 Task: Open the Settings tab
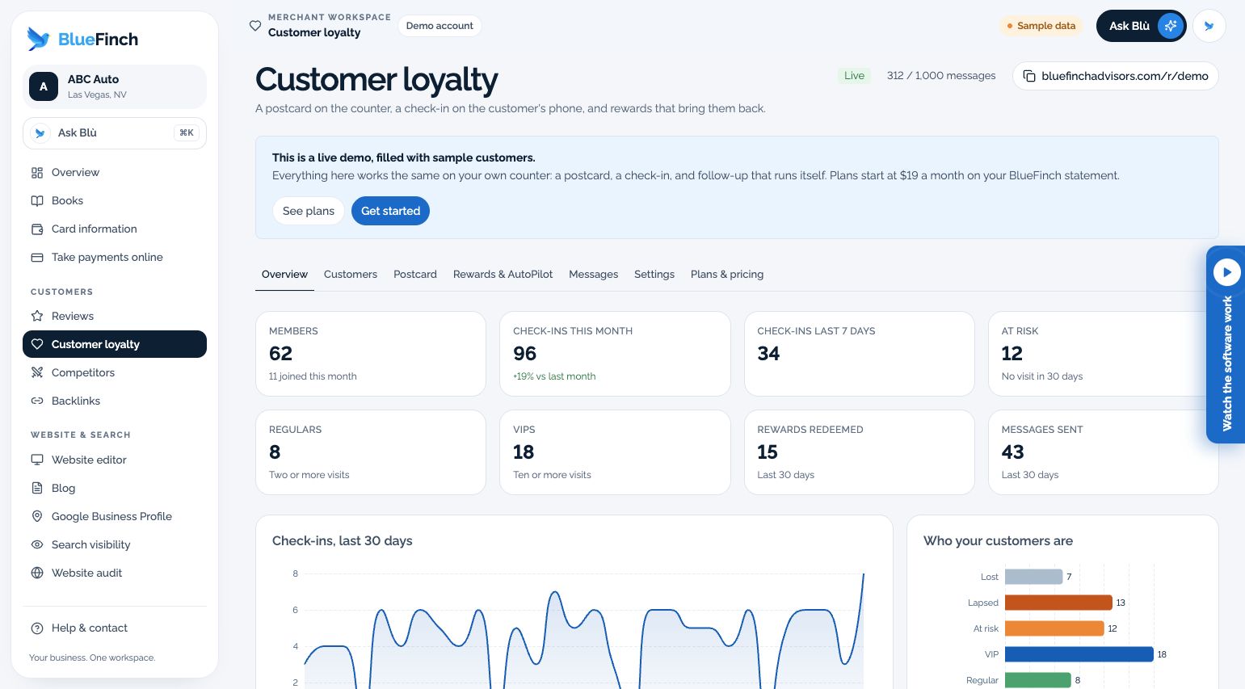pyautogui.click(x=654, y=275)
